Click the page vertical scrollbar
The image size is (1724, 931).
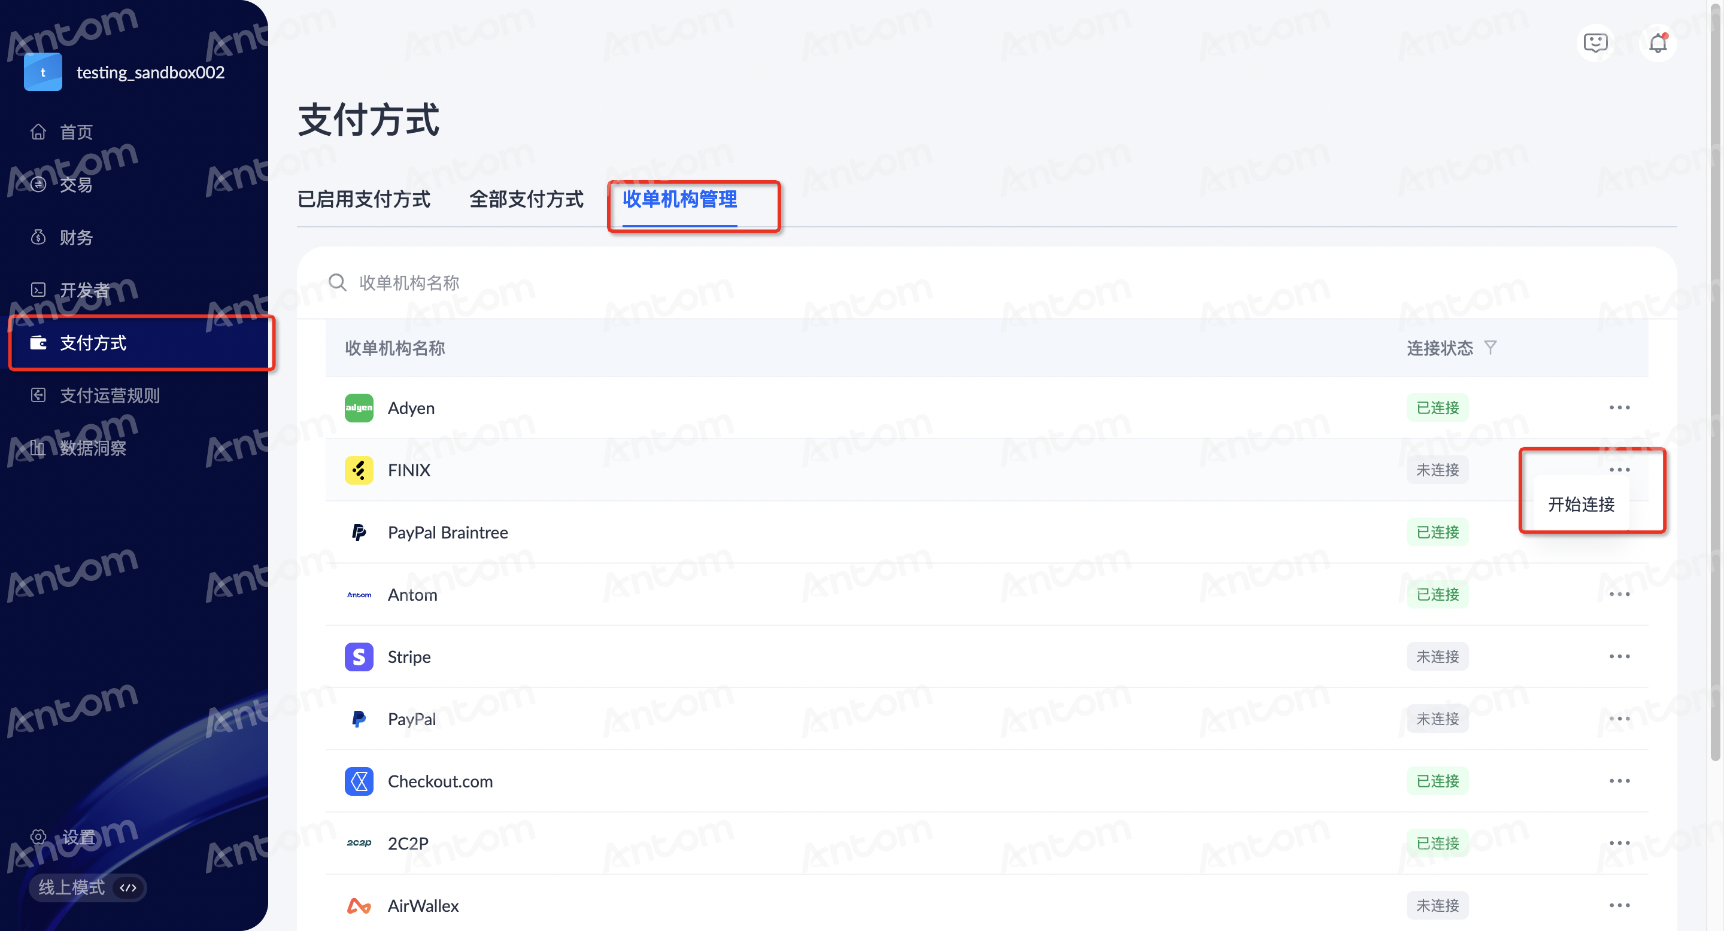pyautogui.click(x=1716, y=381)
